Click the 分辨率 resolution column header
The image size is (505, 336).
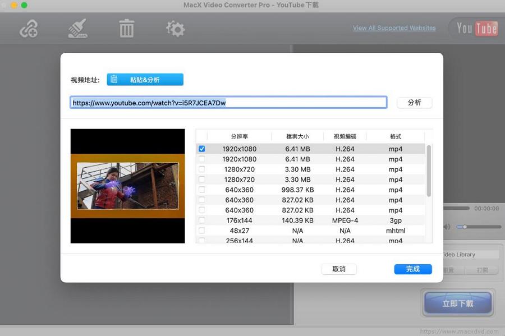tap(239, 136)
